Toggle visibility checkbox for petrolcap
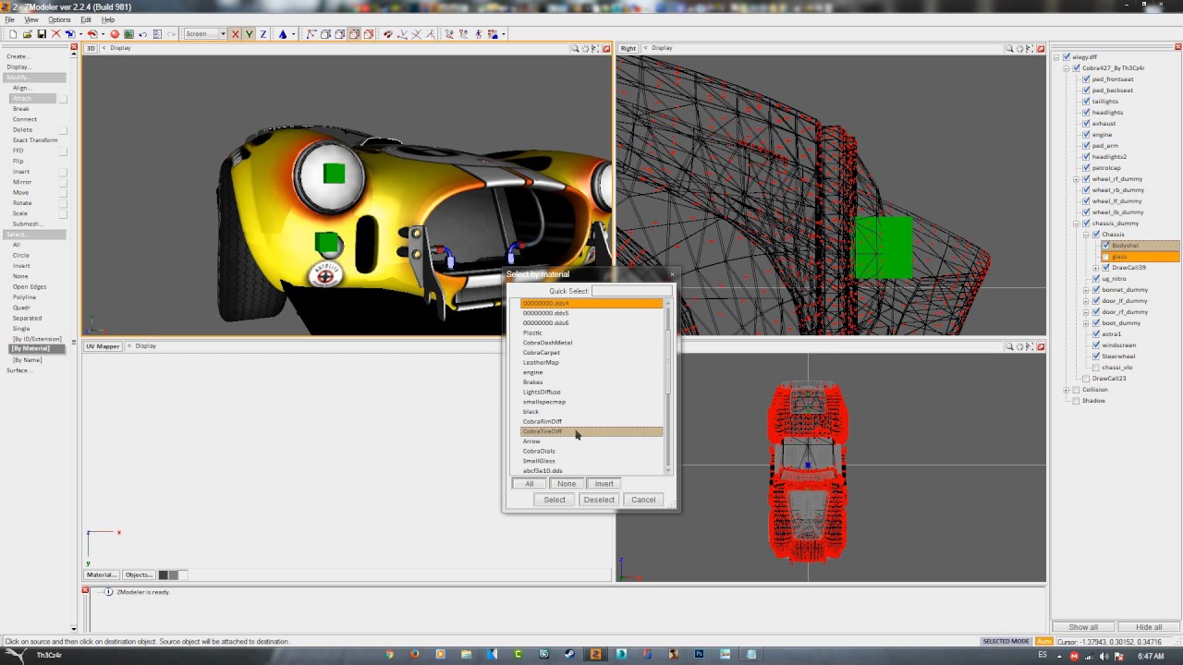This screenshot has height=665, width=1183. click(x=1086, y=168)
